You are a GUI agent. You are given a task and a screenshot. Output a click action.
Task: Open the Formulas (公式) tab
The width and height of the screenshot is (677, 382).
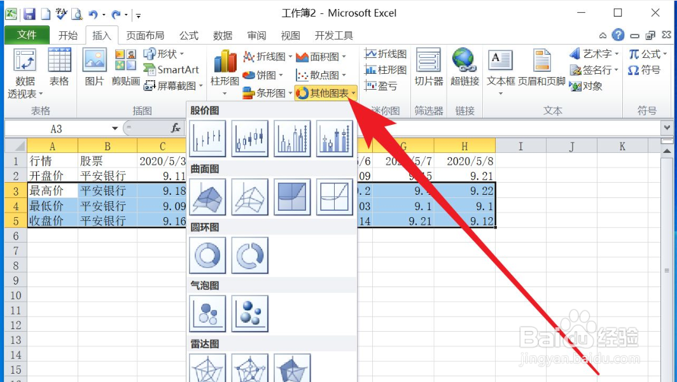tap(189, 36)
